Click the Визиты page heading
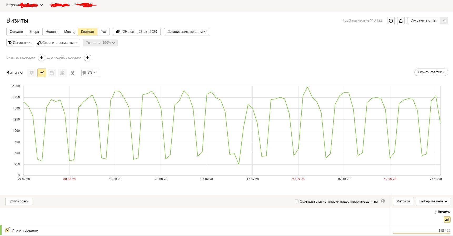 17,20
